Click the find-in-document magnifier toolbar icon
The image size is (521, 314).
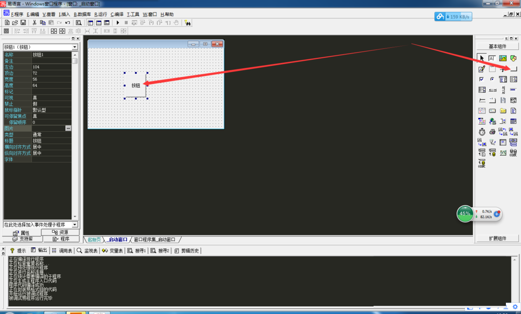coord(79,22)
